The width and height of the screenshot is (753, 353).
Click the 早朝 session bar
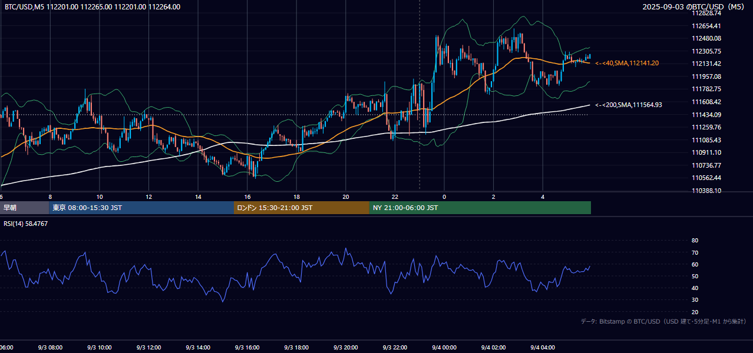tap(24, 208)
